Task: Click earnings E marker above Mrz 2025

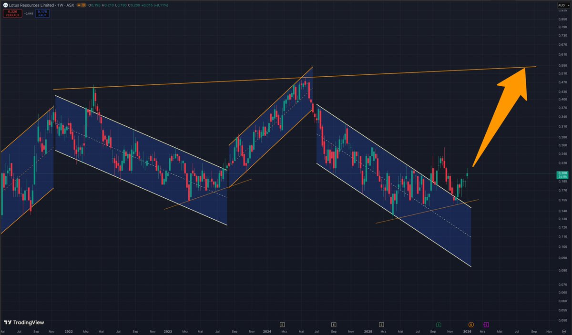Action: [382, 325]
